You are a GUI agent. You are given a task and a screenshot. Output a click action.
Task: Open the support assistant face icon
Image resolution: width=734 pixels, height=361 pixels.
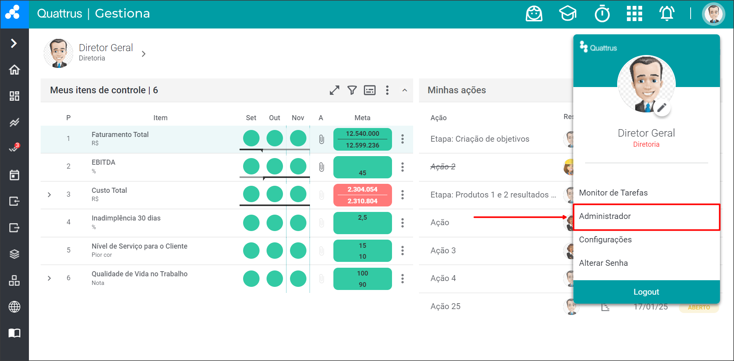pos(534,14)
